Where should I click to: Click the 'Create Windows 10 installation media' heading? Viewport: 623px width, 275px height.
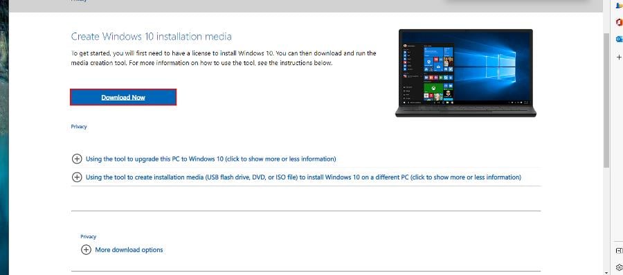[152, 37]
